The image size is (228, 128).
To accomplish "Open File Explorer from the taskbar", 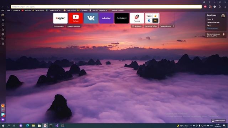I will point(33,126).
